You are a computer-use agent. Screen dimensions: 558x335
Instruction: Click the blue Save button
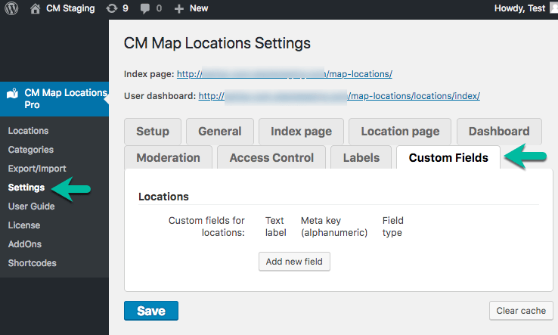coord(150,311)
